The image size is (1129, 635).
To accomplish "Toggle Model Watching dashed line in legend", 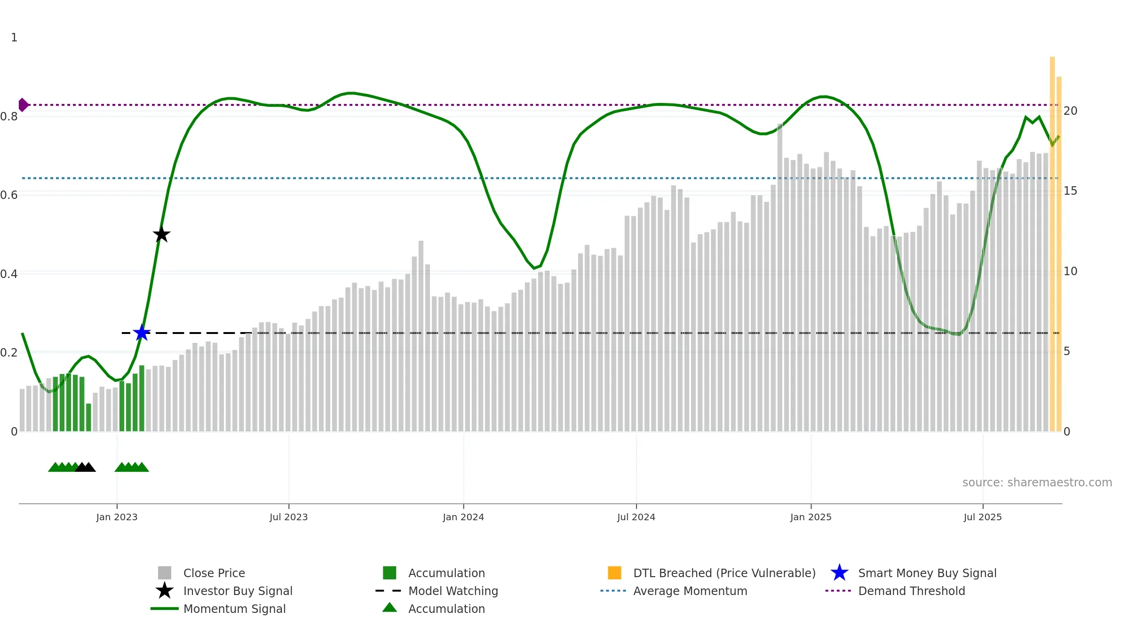I will [x=453, y=591].
